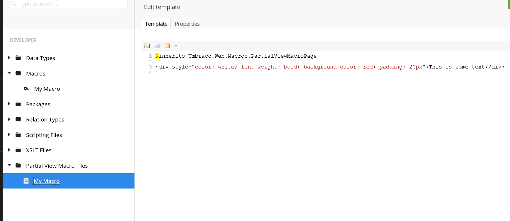Click the search magnifier icon

tap(14, 4)
